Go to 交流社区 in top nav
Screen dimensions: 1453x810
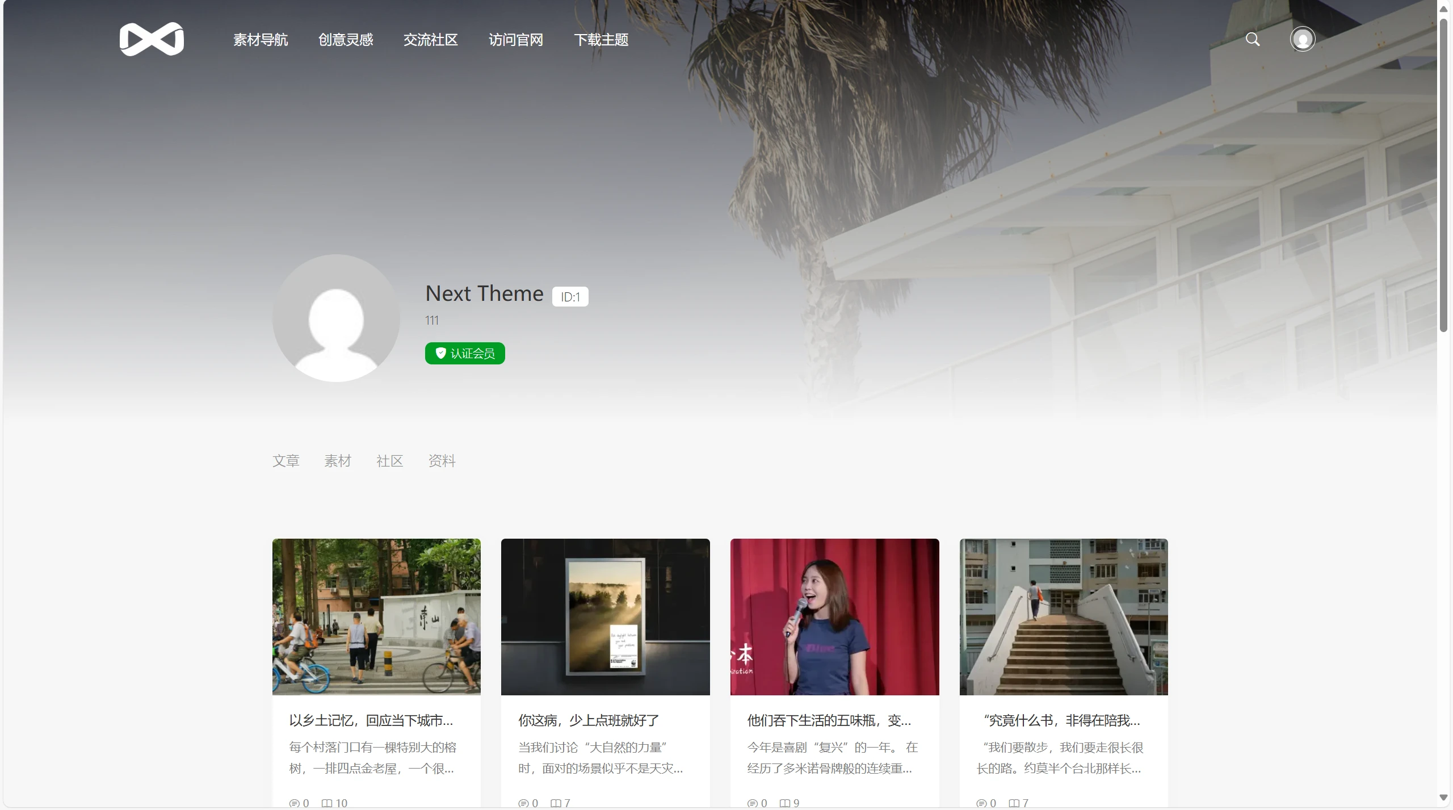click(x=431, y=40)
